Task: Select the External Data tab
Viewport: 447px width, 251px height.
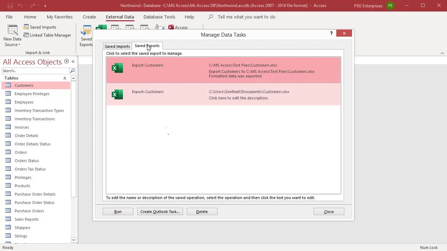Action: 120,17
